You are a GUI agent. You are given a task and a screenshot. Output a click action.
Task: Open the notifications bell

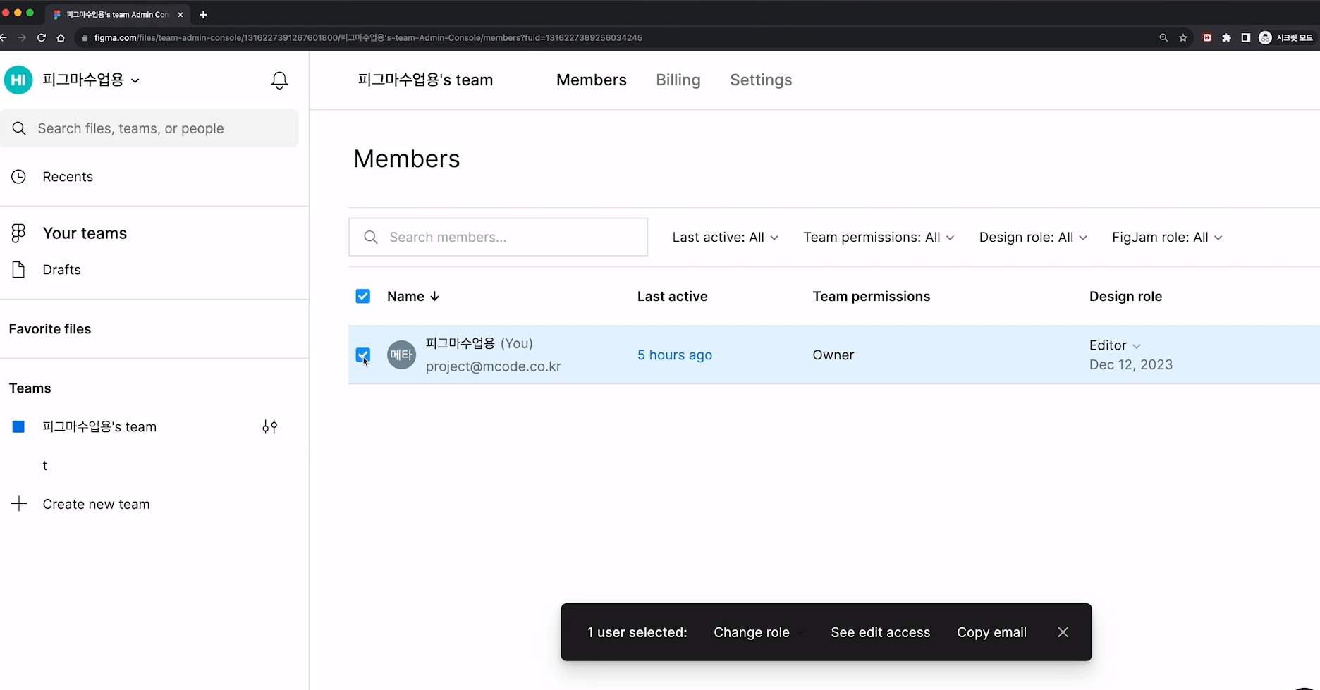pos(279,80)
